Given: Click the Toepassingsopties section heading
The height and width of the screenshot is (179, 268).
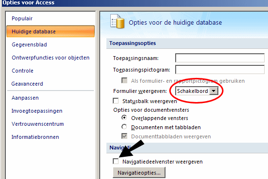Looking at the screenshot, I should click(x=133, y=43).
